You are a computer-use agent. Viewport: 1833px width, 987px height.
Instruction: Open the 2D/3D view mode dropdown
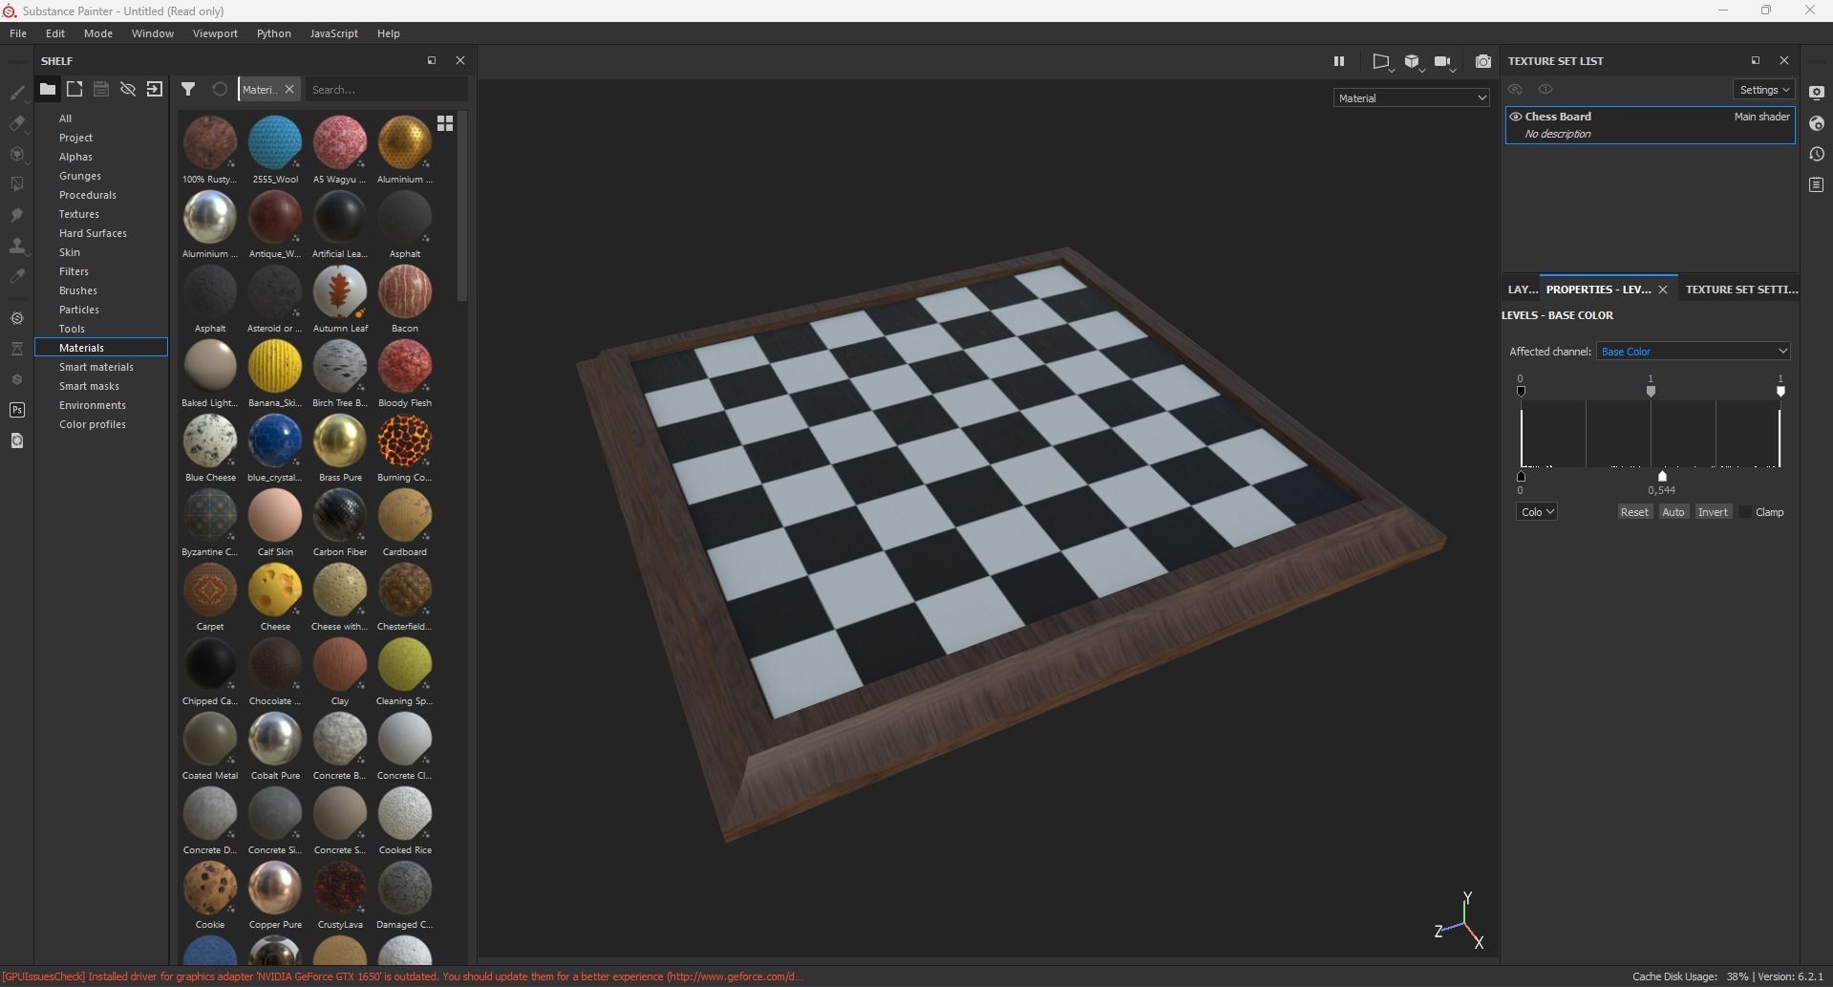(1382, 62)
